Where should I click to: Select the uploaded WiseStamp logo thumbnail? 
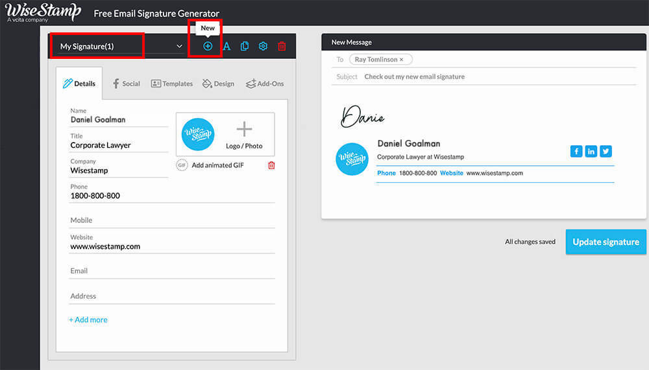(x=198, y=134)
